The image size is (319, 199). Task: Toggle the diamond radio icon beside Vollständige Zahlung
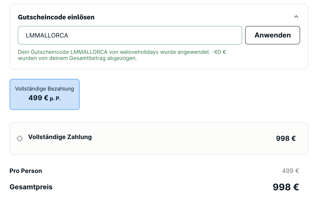tap(20, 139)
